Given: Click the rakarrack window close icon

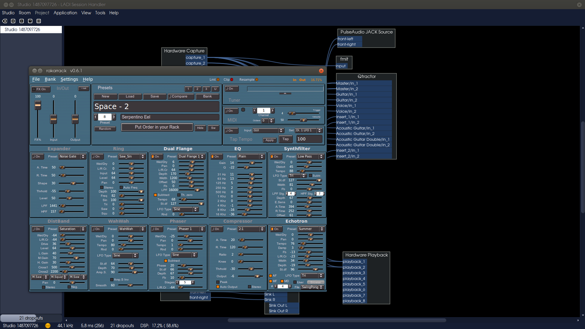Looking at the screenshot, I should point(321,71).
